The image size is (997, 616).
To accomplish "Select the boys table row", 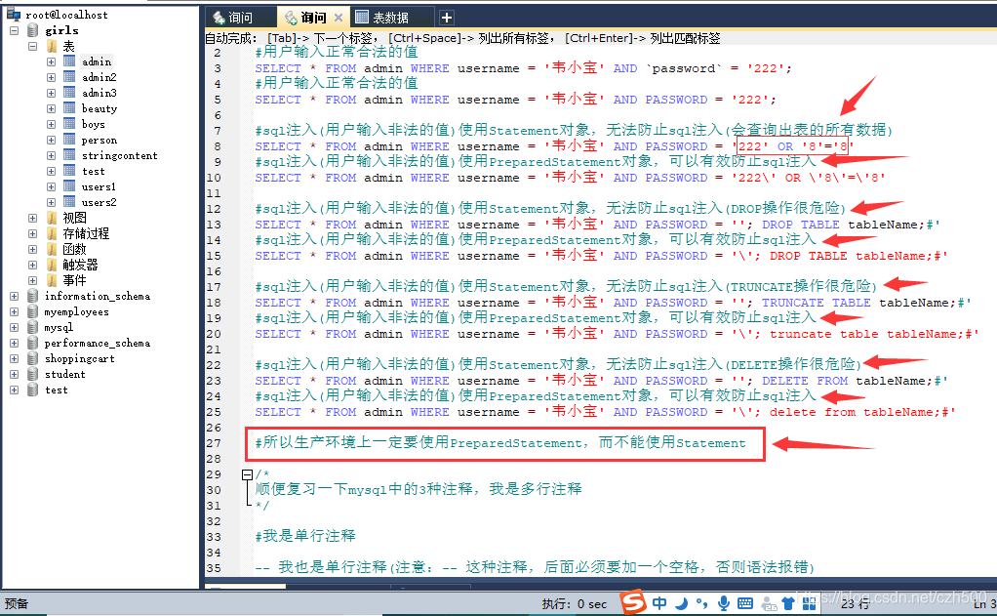I will pyautogui.click(x=94, y=124).
